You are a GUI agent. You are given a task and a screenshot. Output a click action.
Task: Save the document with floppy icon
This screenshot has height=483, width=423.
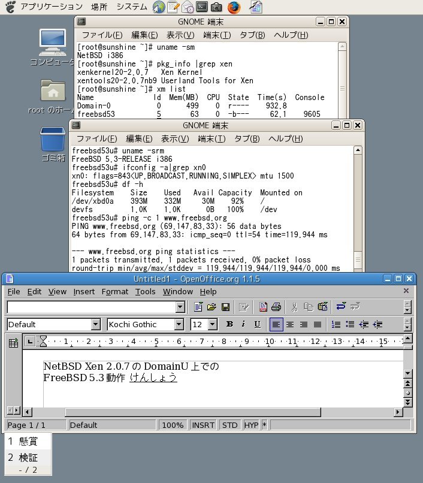pos(225,307)
